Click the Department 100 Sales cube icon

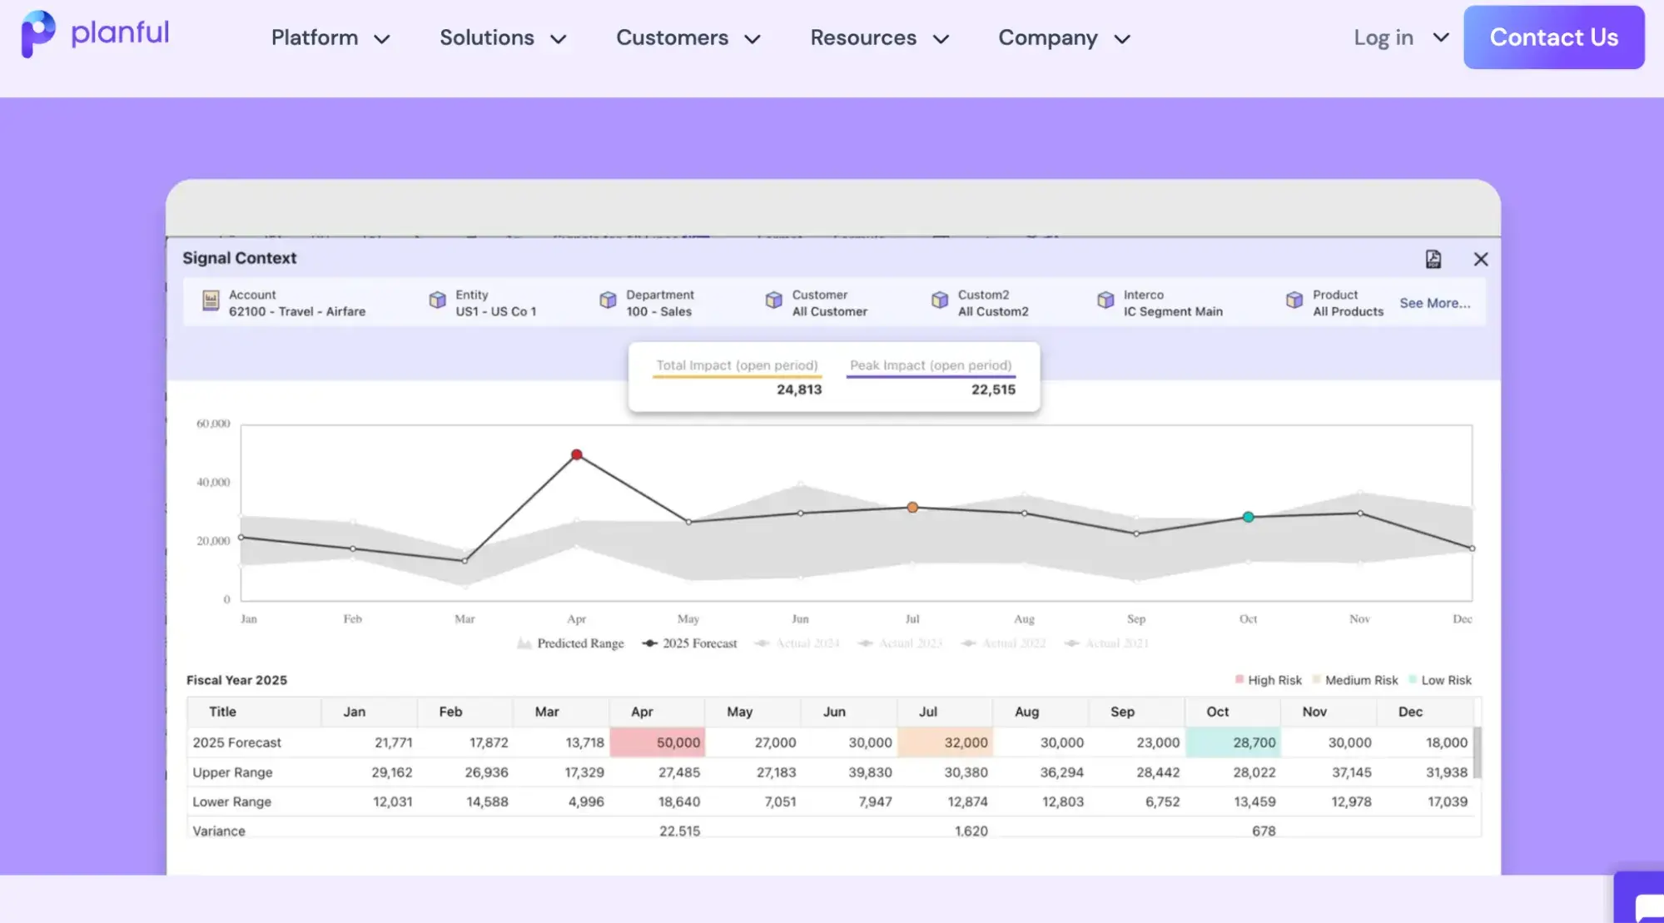pos(608,300)
